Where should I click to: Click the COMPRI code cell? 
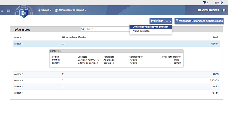[x=56, y=60]
